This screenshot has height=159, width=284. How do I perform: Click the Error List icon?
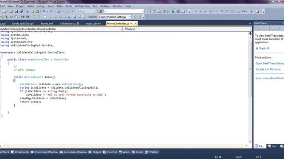(104, 152)
